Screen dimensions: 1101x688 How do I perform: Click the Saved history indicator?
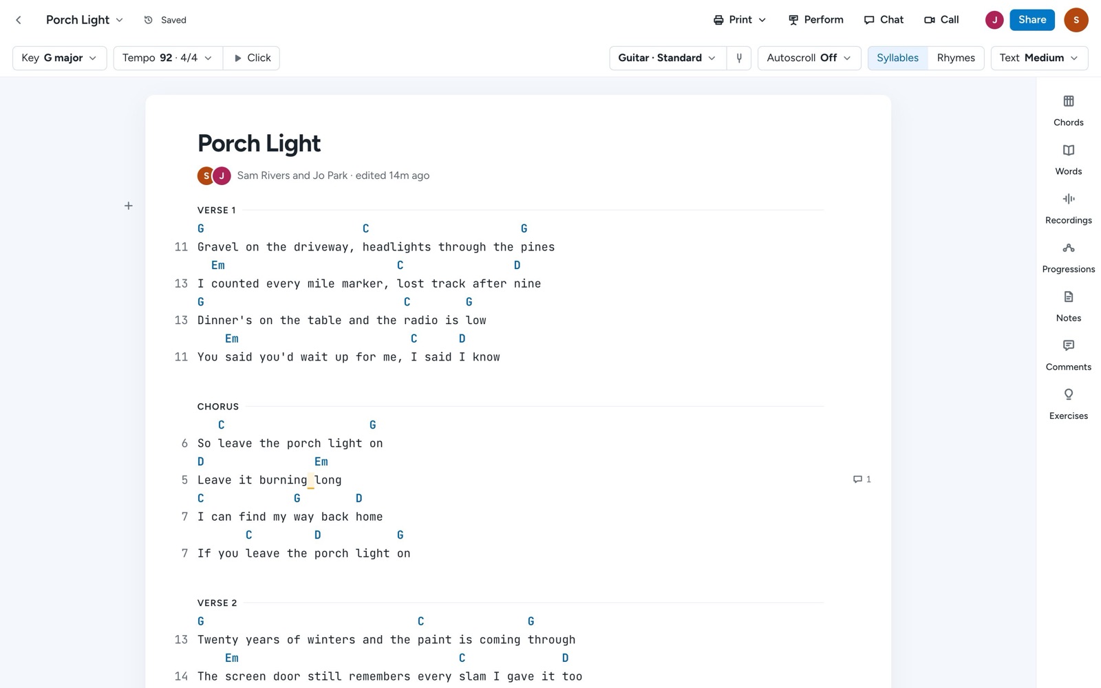165,20
